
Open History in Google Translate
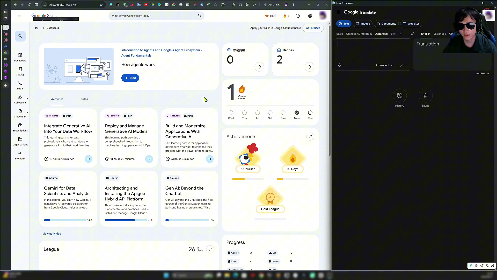point(400,98)
